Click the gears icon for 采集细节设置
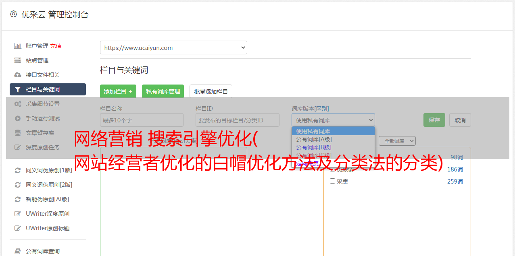Image resolution: width=515 pixels, height=256 pixels. (x=17, y=104)
